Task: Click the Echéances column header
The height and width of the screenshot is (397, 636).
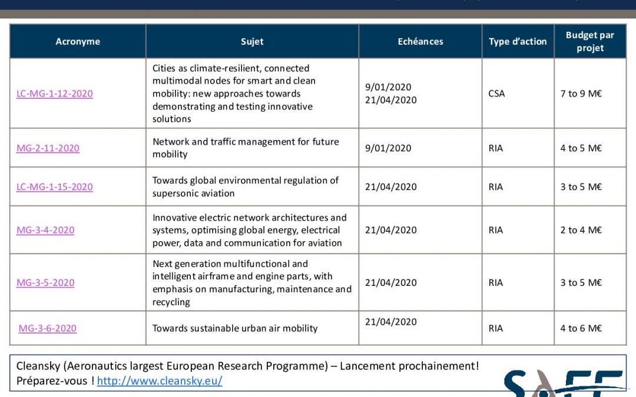Action: (420, 42)
